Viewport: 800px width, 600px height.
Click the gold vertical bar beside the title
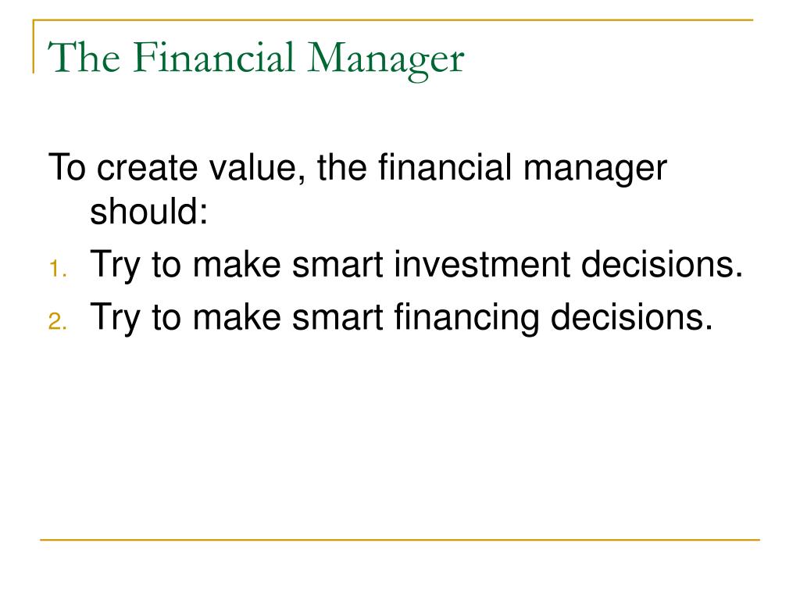pyautogui.click(x=34, y=46)
